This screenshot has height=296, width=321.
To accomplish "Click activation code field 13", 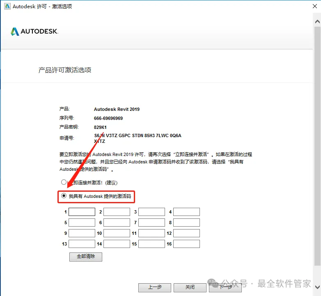I will pyautogui.click(x=82, y=244).
